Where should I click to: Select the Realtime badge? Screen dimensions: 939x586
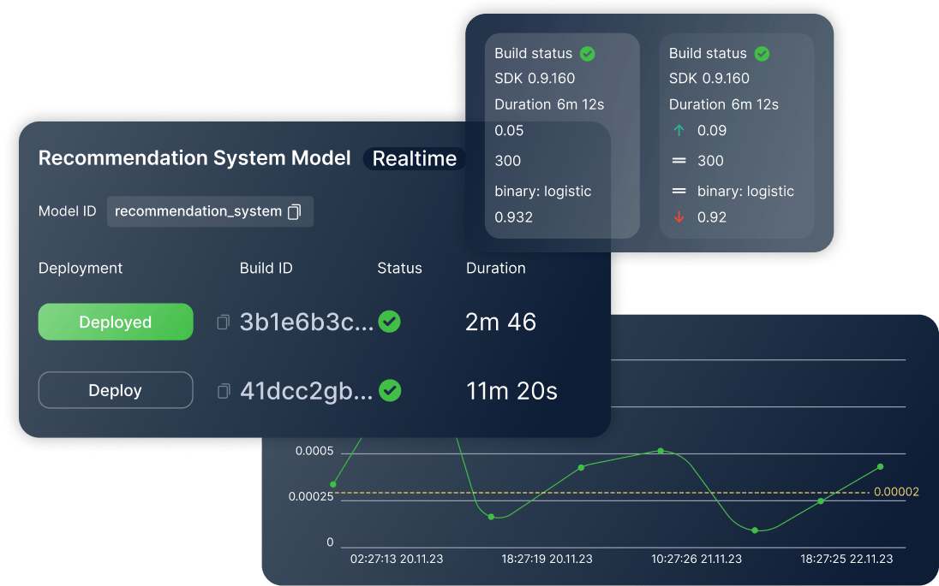(415, 158)
